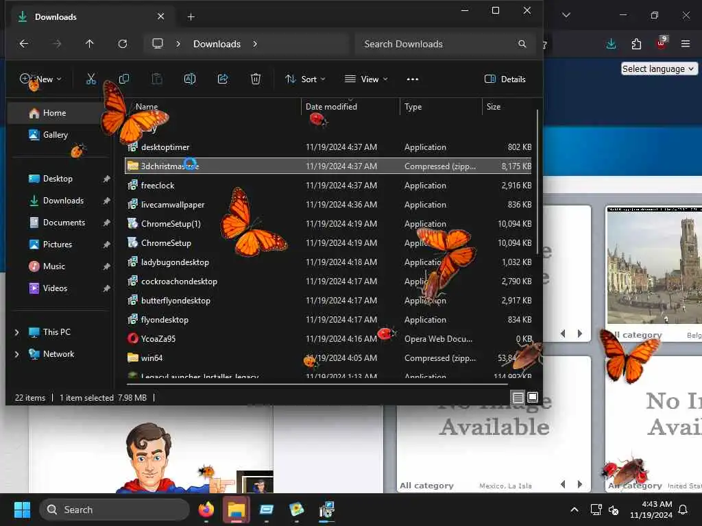This screenshot has width=702, height=526.
Task: Click the Share icon in toolbar
Action: (223, 79)
